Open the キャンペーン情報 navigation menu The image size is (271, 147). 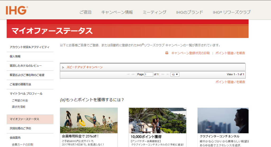point(117,12)
